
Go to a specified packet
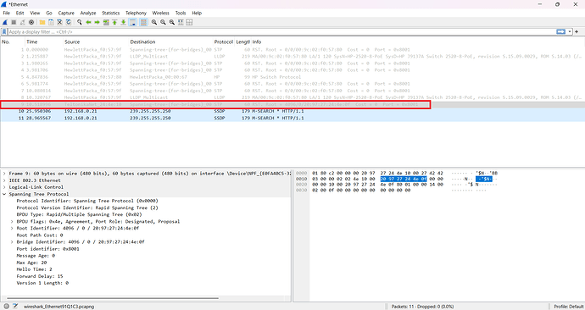tap(106, 22)
